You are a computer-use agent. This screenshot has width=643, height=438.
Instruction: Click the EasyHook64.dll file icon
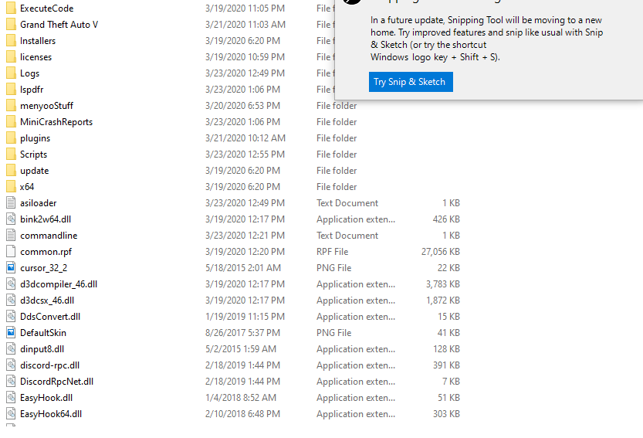coord(10,414)
